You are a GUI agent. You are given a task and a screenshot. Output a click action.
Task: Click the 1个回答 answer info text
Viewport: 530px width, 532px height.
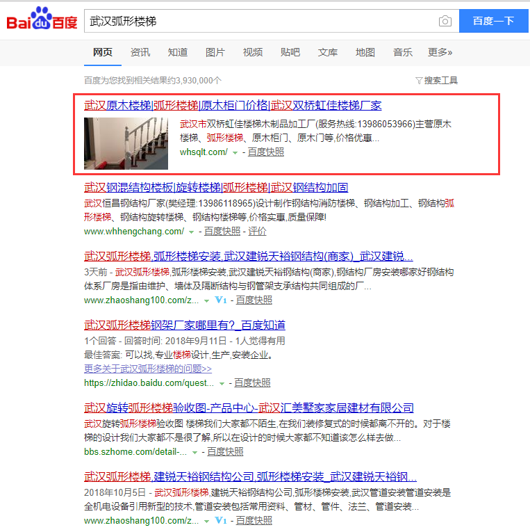[x=185, y=341]
